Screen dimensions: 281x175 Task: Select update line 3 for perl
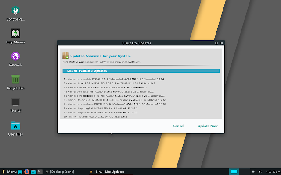click(x=105, y=87)
